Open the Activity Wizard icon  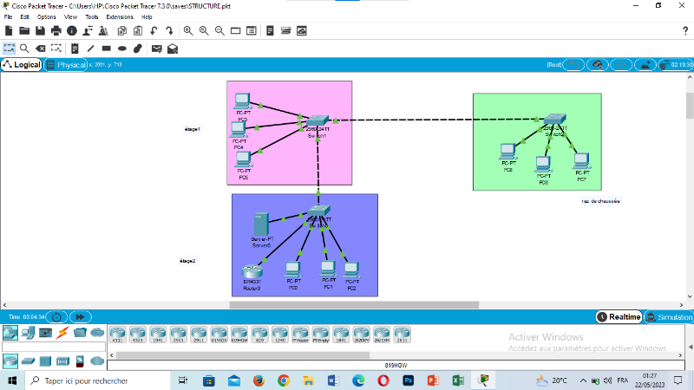point(103,31)
